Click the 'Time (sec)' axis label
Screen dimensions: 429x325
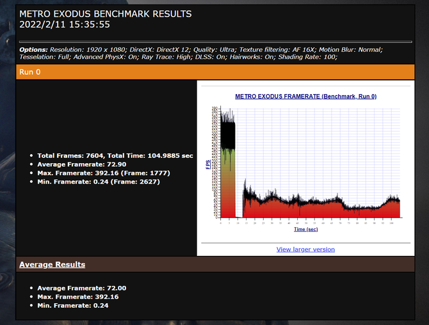(306, 229)
